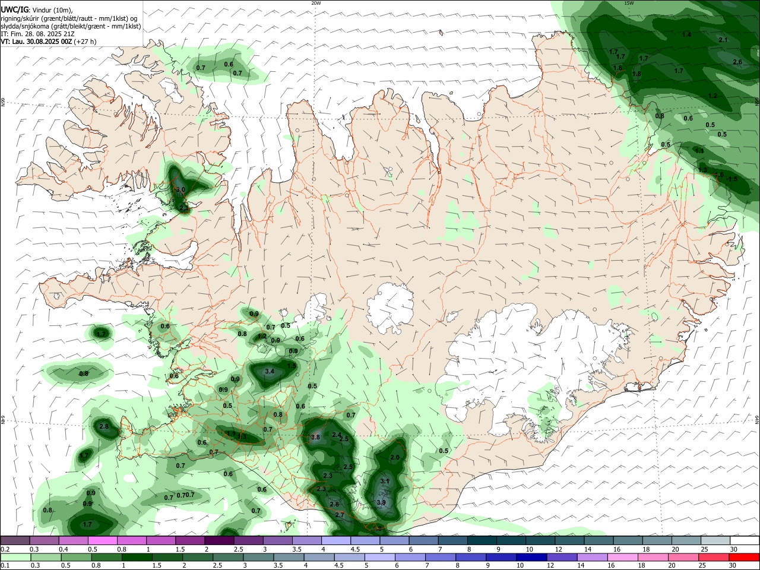The height and width of the screenshot is (570, 760).
Task: Select the bright red 30 swatch in bottom legend row
Action: tap(745, 557)
